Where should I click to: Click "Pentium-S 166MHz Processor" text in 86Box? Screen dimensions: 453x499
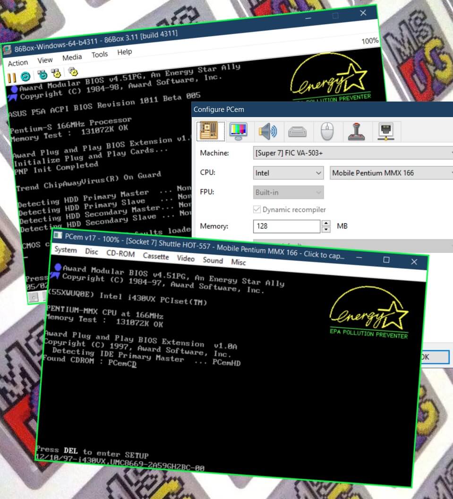click(71, 126)
